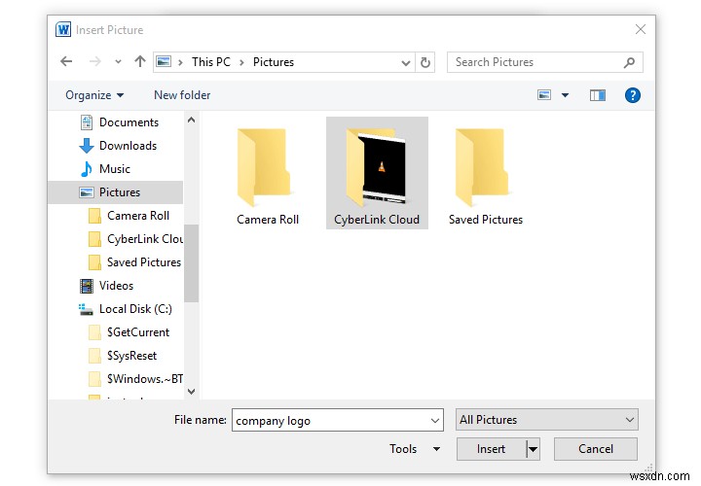Viewport: 701px width, 486px height.
Task: Click the blue Help icon
Action: click(632, 95)
